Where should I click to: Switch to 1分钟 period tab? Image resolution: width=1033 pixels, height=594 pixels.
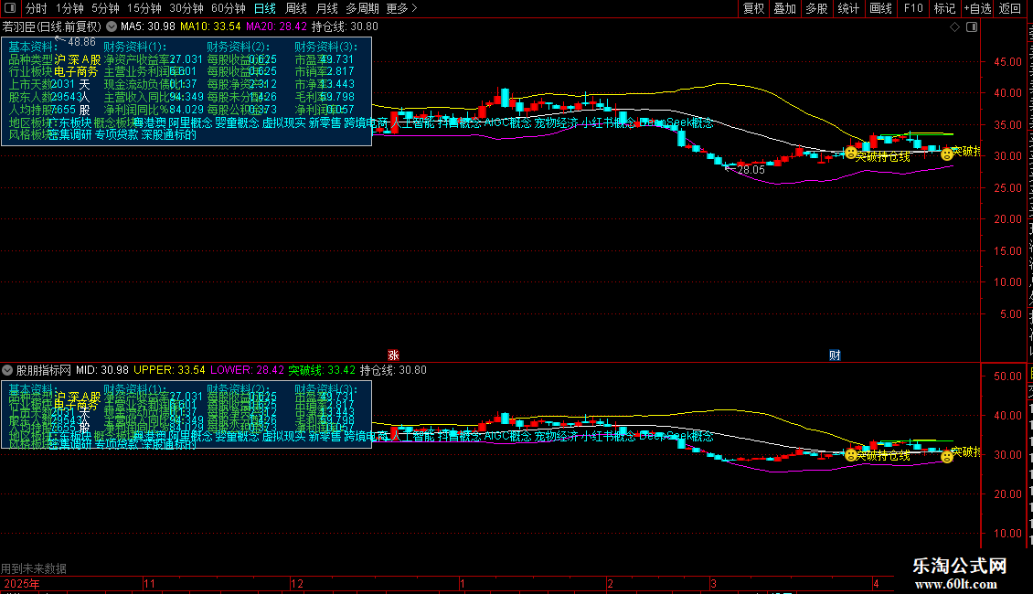coord(69,8)
